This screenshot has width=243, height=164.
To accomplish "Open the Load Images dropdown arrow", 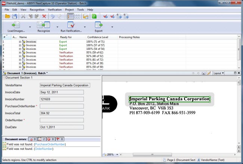I will 30,27.
